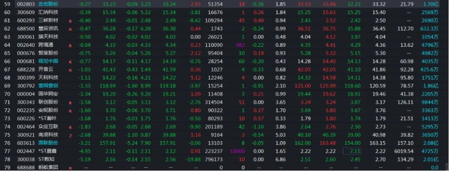Image resolution: width=449 pixels, height=171 pixels.
Task: Select the *ST瀚叶 stock name
Action: coord(48,118)
